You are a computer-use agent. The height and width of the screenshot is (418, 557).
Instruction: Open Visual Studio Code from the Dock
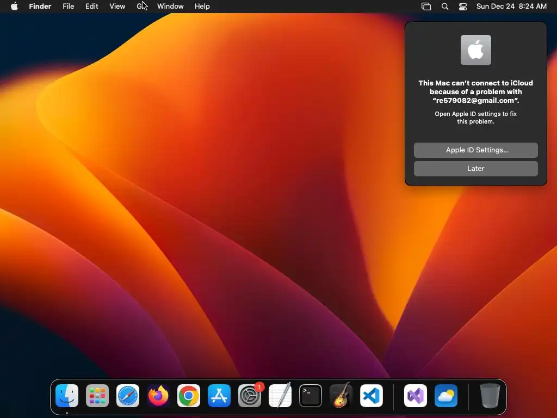point(372,395)
